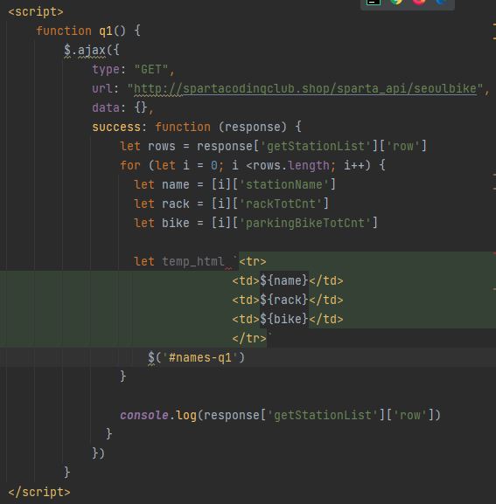Click the 'rackTotCnt' string
Viewport: 496px width, 504px height.
[x=280, y=204]
